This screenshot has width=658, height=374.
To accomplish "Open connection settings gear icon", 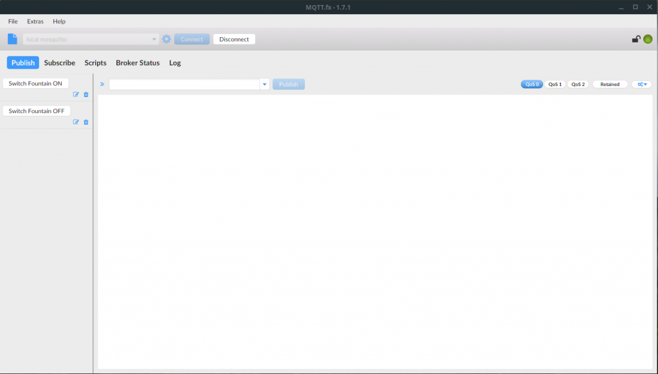I will point(166,39).
